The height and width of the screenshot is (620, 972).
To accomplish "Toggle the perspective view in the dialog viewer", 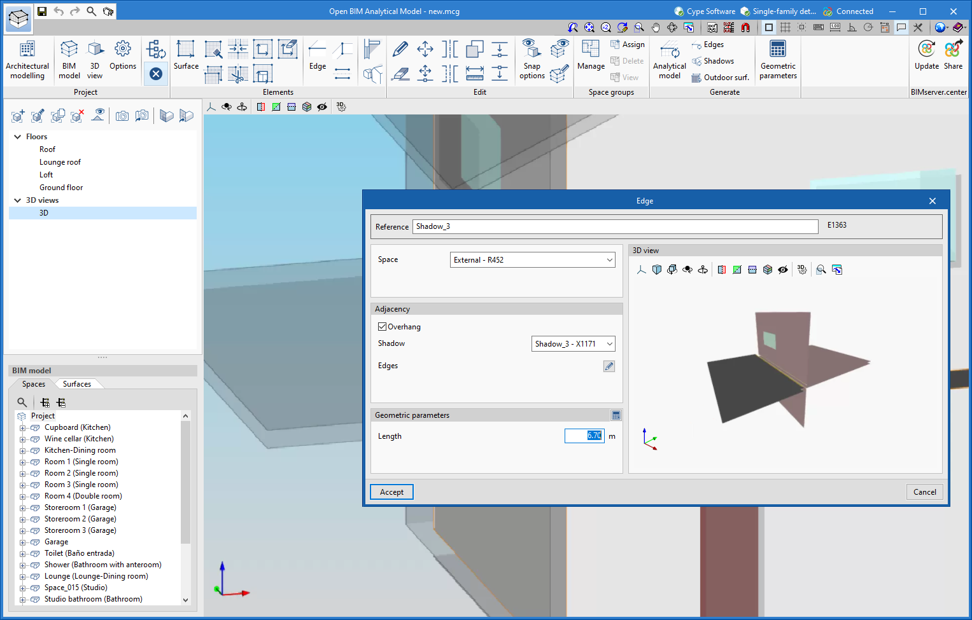I will click(x=657, y=269).
